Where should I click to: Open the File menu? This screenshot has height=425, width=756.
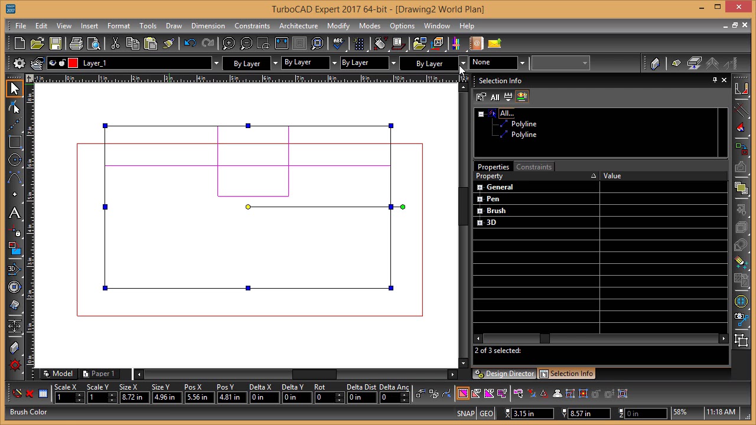click(20, 26)
